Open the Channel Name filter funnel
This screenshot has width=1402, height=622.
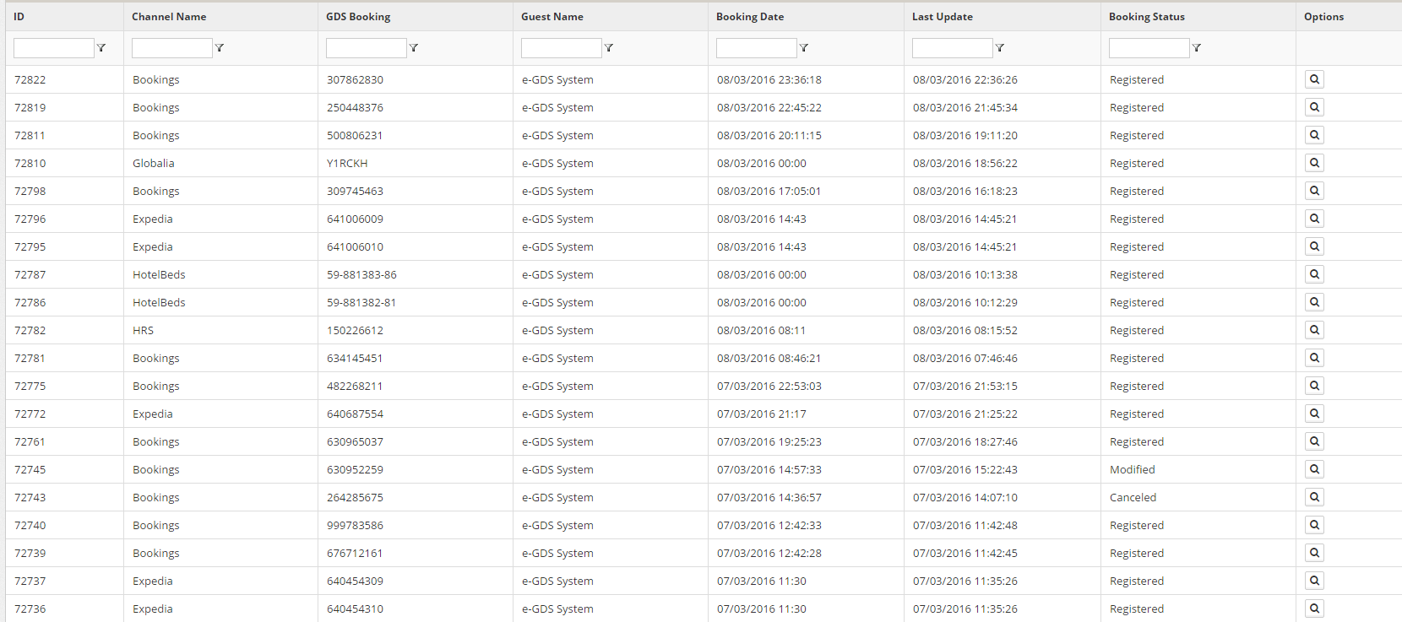(x=220, y=48)
